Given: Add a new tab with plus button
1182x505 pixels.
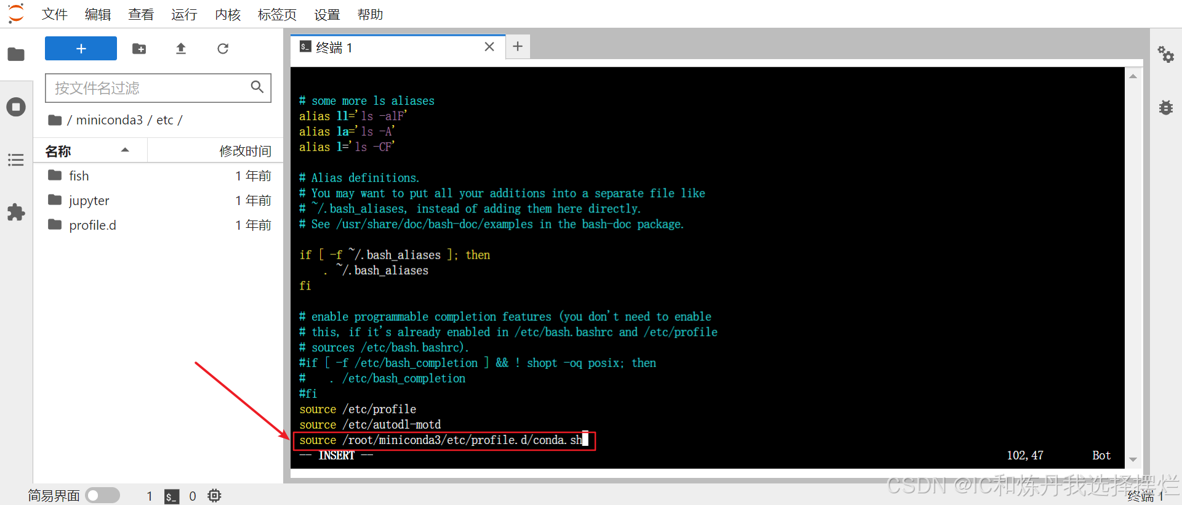Looking at the screenshot, I should pos(518,46).
